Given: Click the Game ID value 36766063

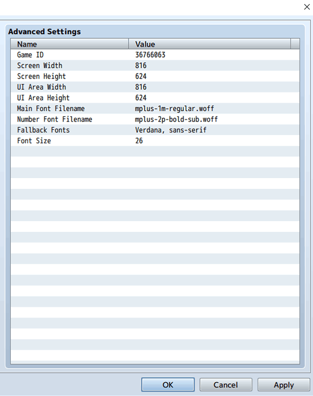Looking at the screenshot, I should [150, 55].
